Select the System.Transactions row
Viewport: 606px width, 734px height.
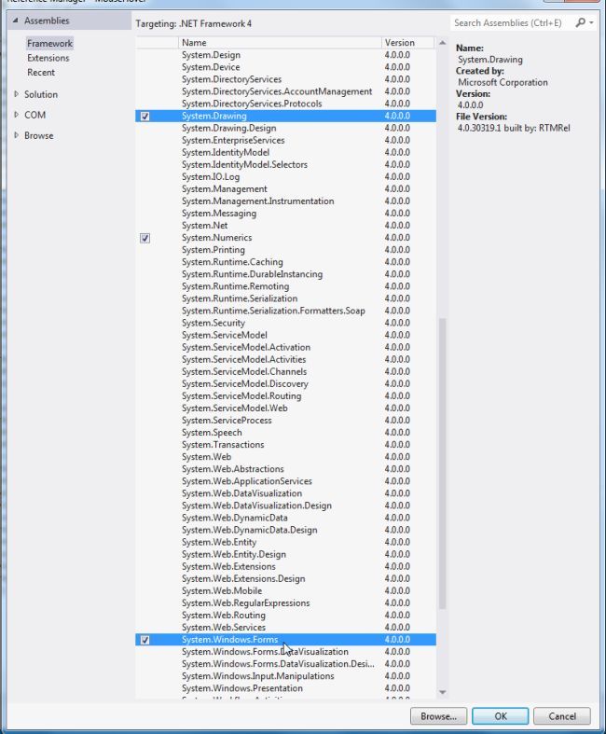285,444
